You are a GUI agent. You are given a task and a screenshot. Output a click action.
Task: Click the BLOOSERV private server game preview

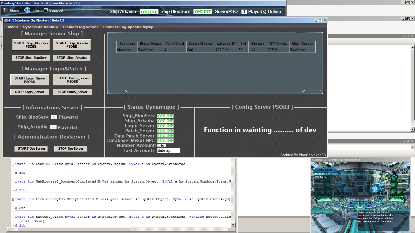(x=361, y=198)
